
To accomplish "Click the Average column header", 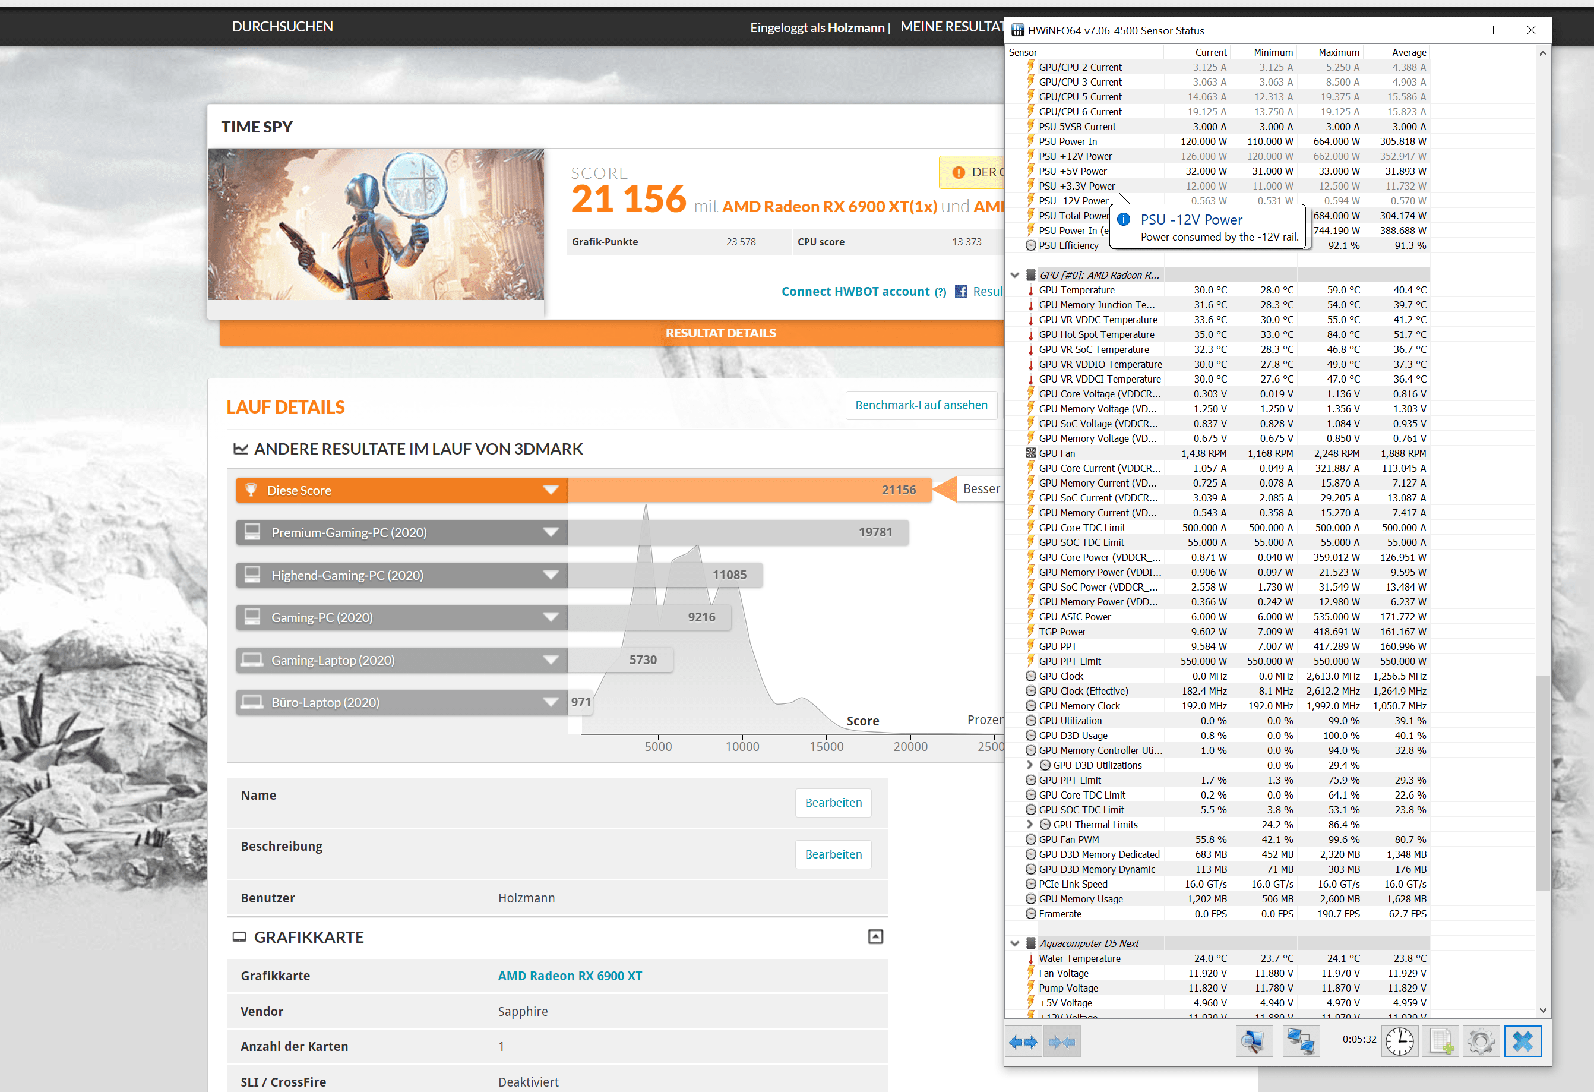I will pyautogui.click(x=1396, y=52).
